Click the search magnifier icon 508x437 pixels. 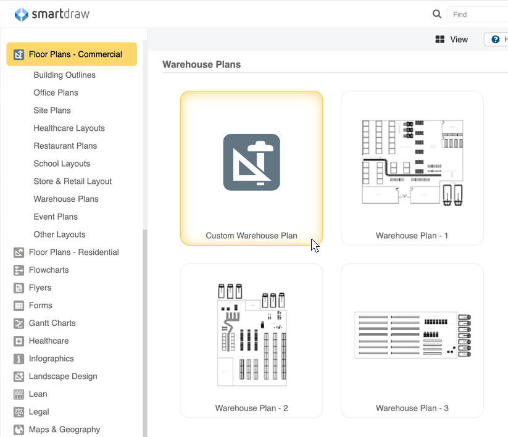point(437,14)
